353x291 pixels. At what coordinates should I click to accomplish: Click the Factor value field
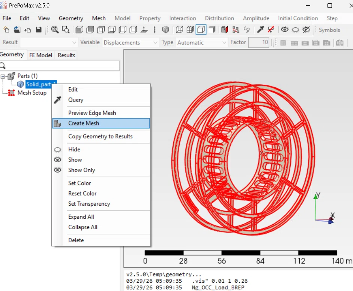[x=259, y=42]
